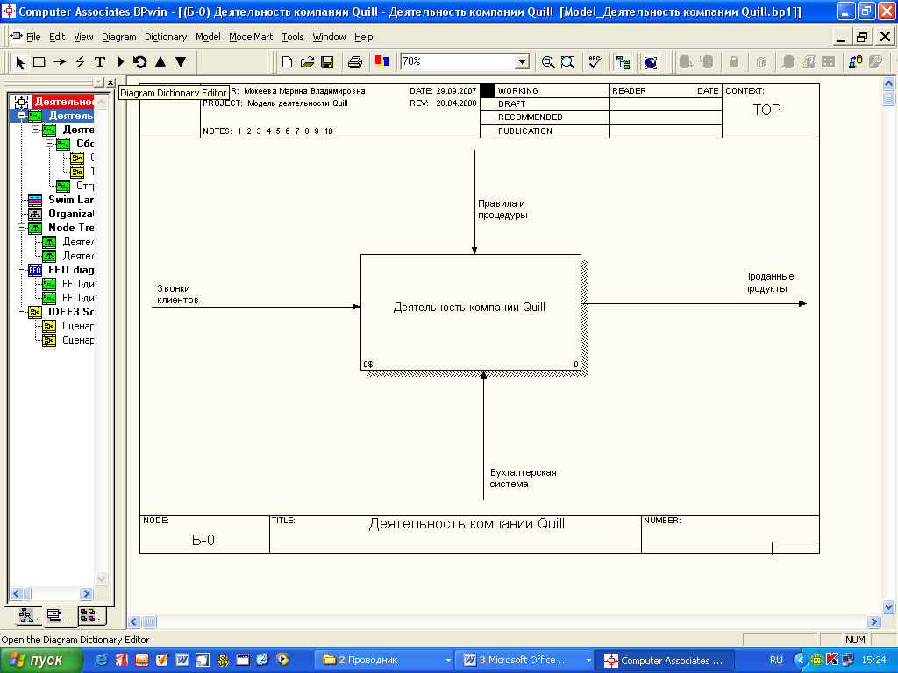Image resolution: width=898 pixels, height=673 pixels.
Task: Collapse the IDEF3 Sc branch
Action: point(22,311)
